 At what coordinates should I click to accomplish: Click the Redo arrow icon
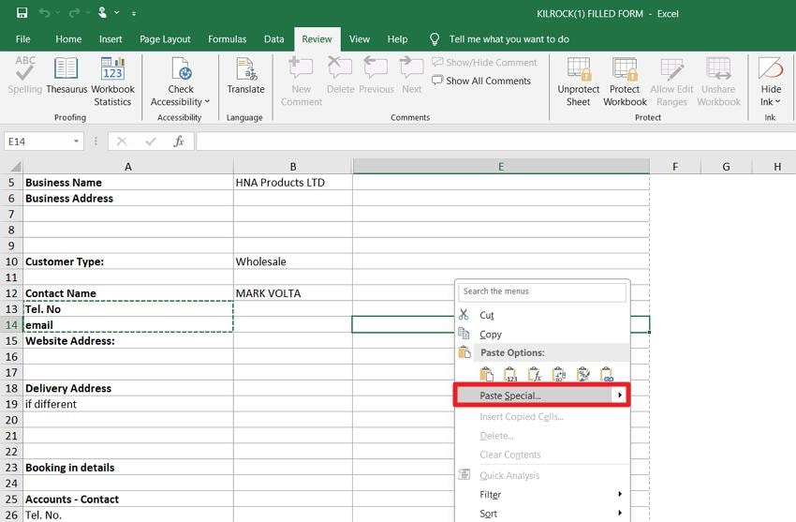(74, 13)
